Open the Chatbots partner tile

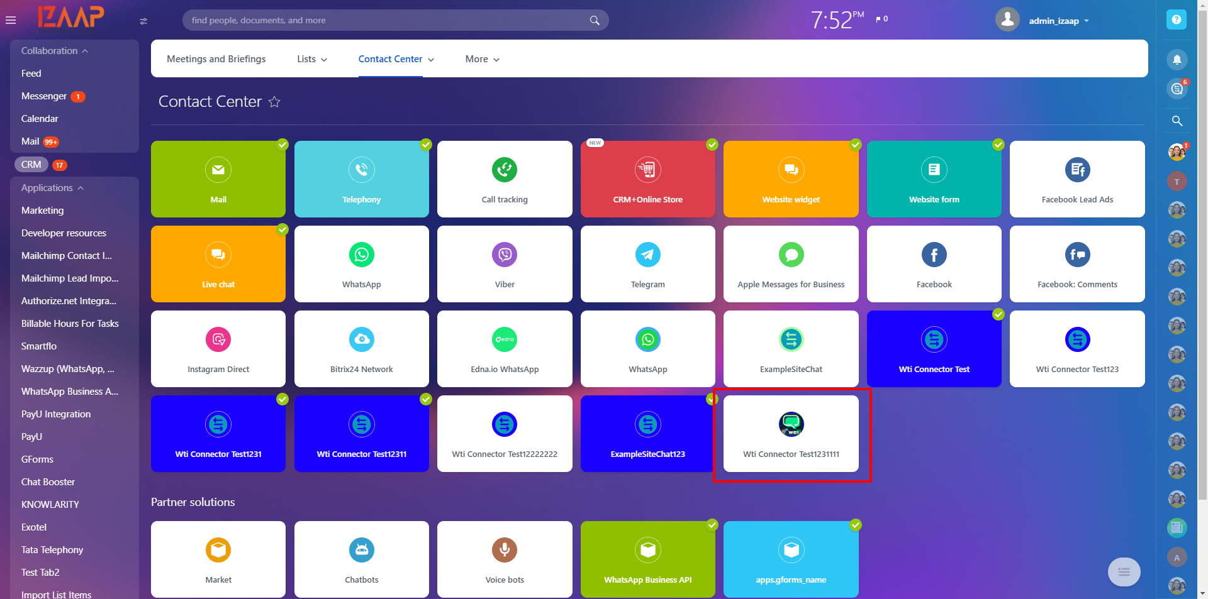coord(362,559)
